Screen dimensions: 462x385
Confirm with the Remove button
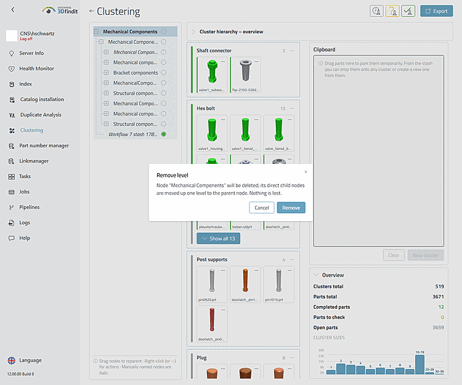tap(291, 208)
